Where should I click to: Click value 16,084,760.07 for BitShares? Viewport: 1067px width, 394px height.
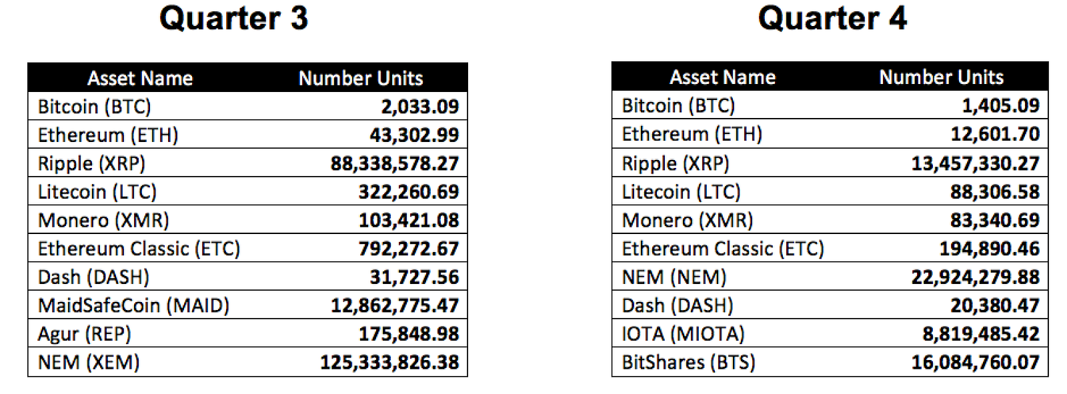pos(976,363)
